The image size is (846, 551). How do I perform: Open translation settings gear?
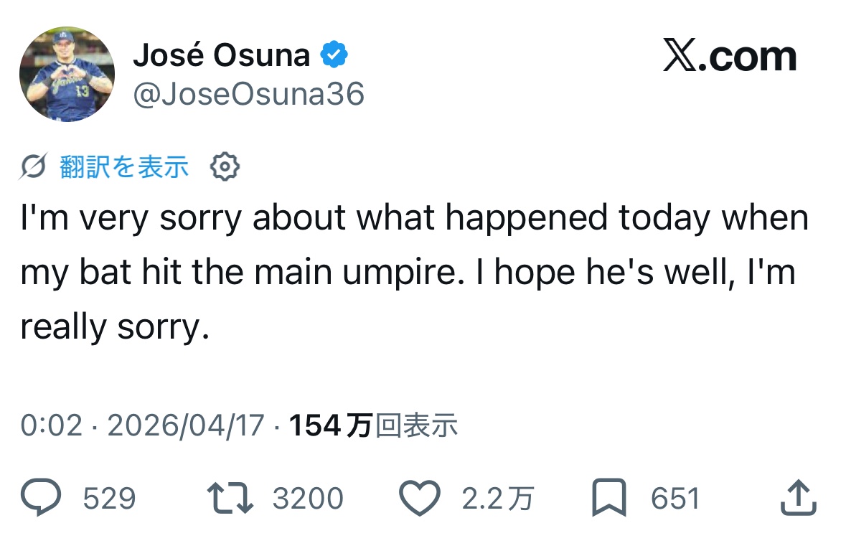225,167
